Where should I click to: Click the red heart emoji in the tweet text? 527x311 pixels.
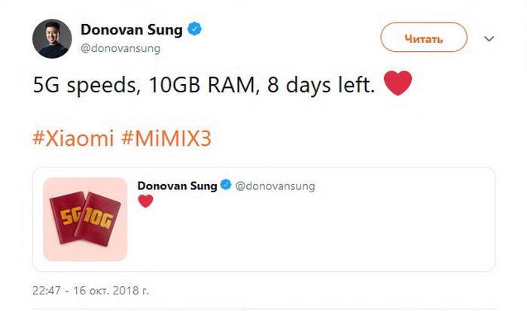[x=398, y=83]
